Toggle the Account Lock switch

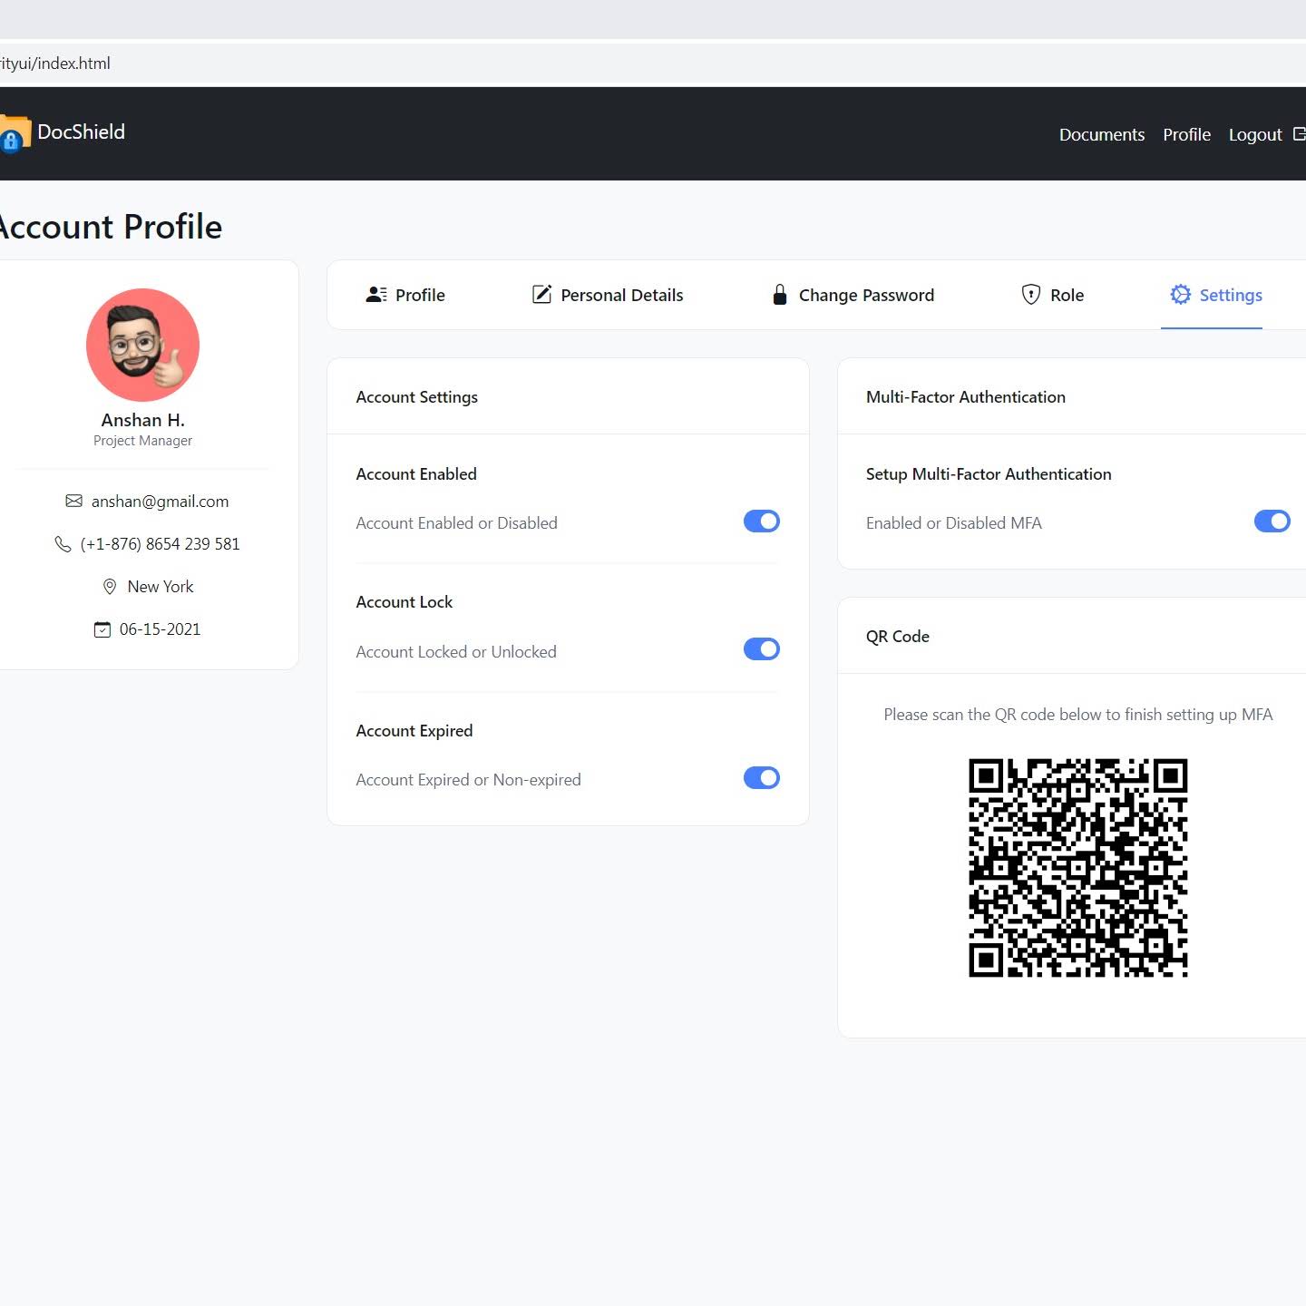(x=762, y=649)
